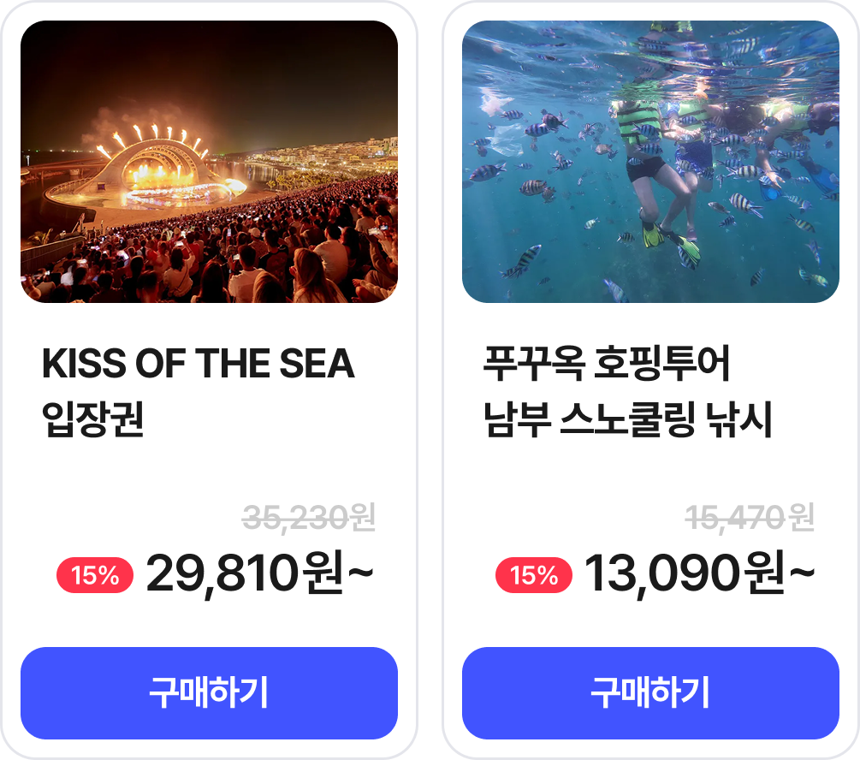Click the 15% badge beside 29,810원
The image size is (860, 760).
(x=95, y=575)
